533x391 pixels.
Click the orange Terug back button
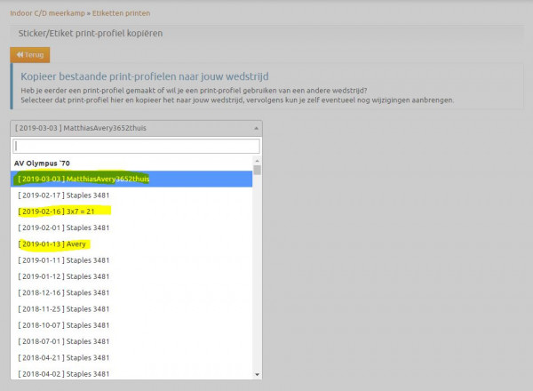point(29,55)
